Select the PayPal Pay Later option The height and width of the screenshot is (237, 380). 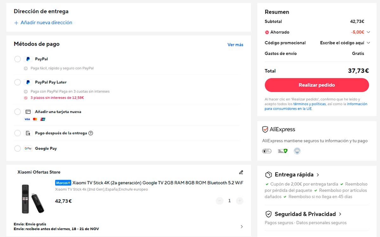(17, 82)
